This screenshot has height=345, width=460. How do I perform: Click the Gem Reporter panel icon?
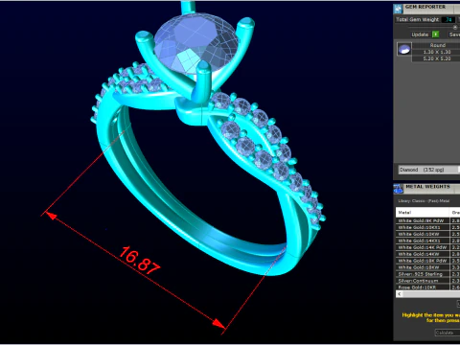398,9
